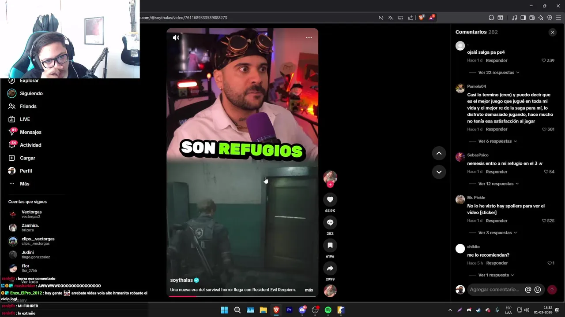Viewport: 565px width, 317px height.
Task: Reply to SebasPsico's comment
Action: [x=497, y=172]
